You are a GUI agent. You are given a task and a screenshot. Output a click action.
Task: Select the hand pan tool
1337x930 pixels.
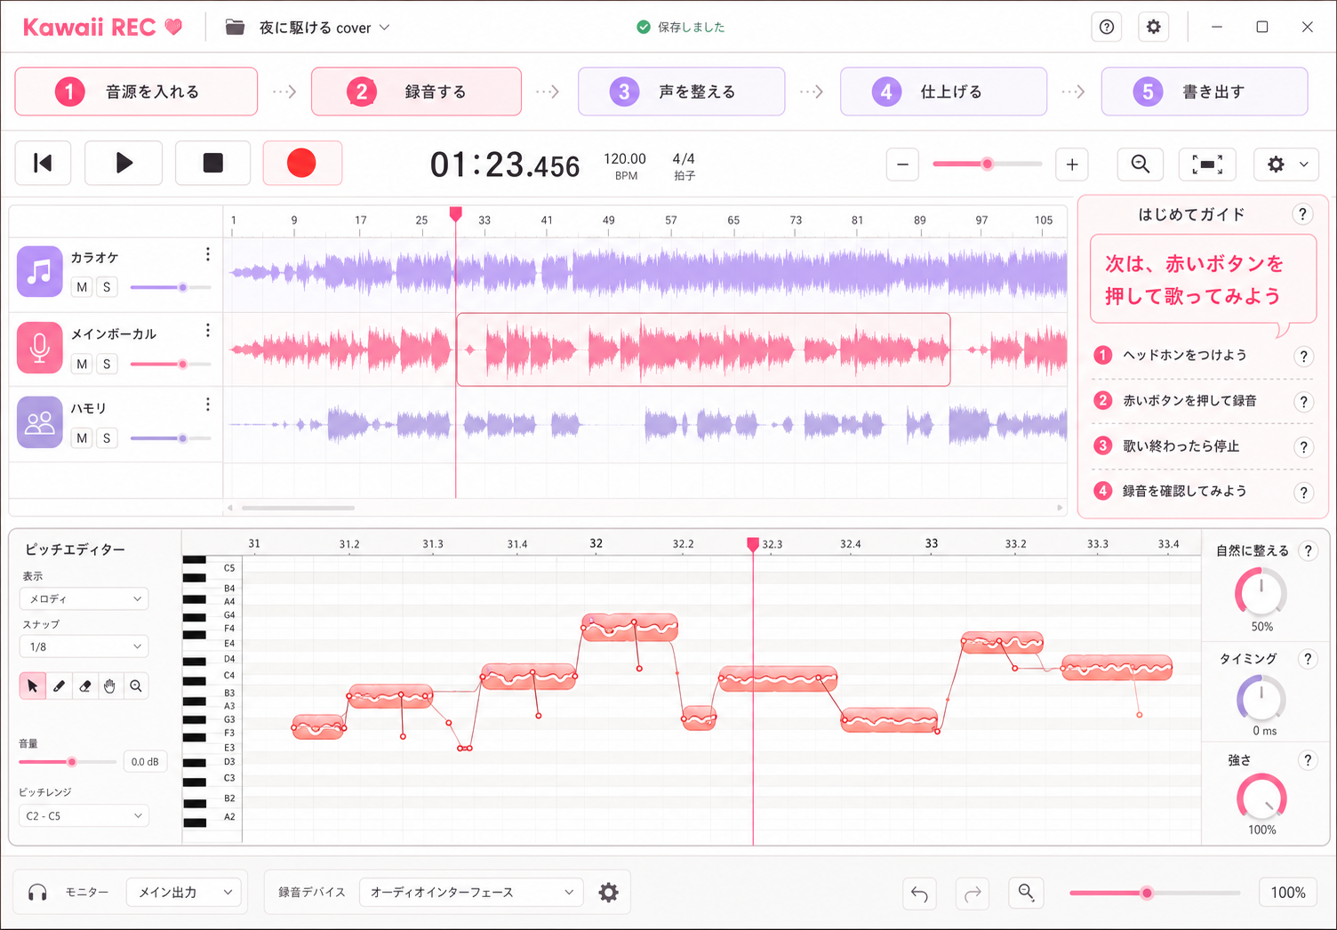coord(109,686)
